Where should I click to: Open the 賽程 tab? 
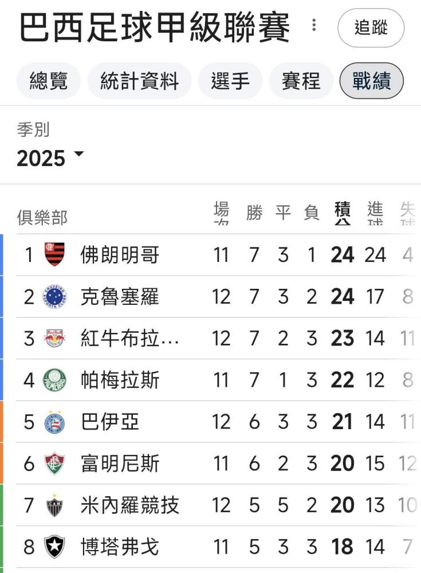(x=301, y=81)
